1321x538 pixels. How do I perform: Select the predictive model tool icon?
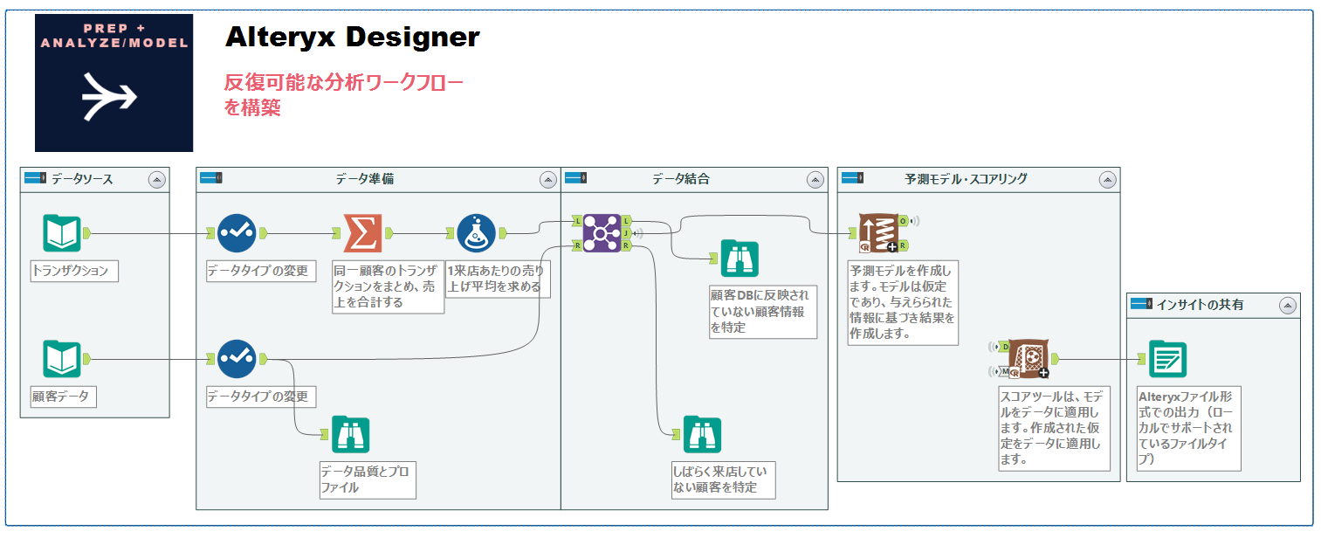coord(878,233)
